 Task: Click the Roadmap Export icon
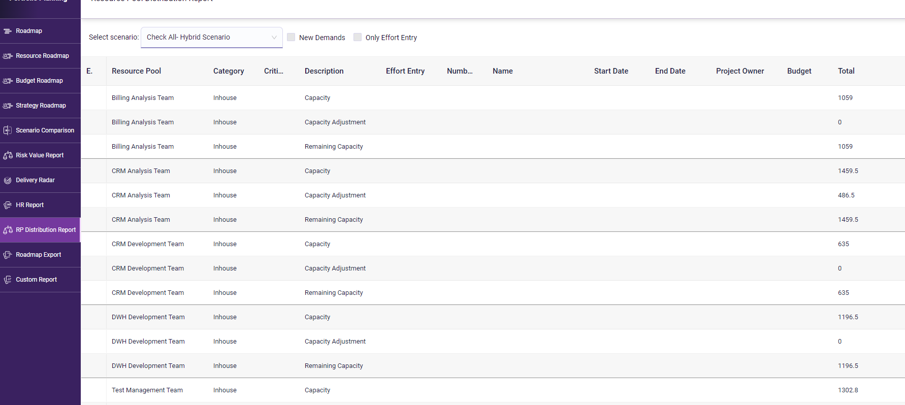tap(8, 255)
